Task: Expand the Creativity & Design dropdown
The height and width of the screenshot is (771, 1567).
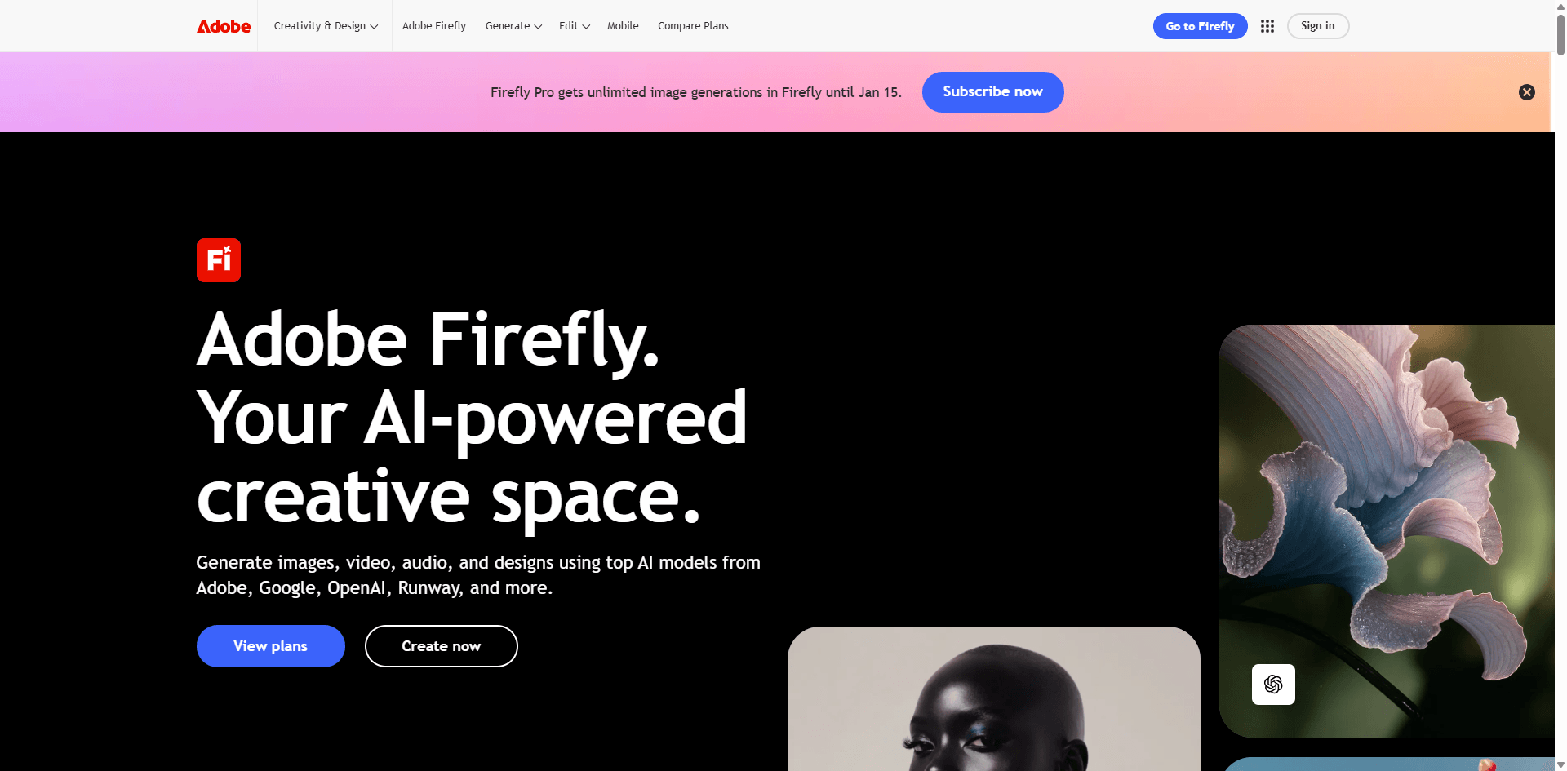Action: (x=326, y=26)
